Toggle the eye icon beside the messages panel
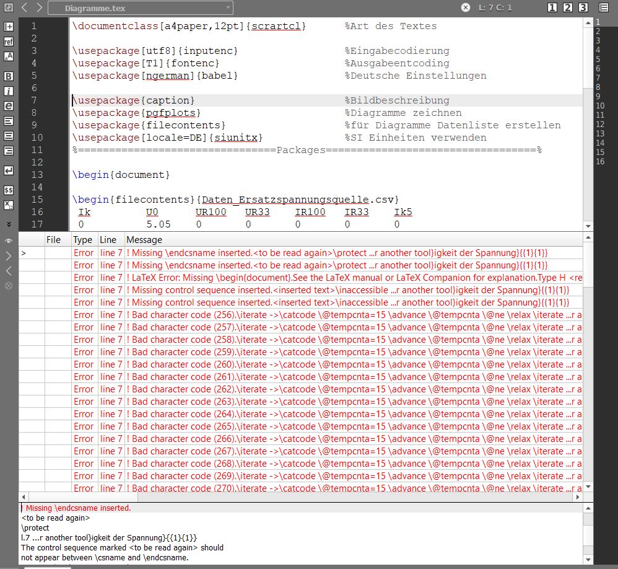 9,240
